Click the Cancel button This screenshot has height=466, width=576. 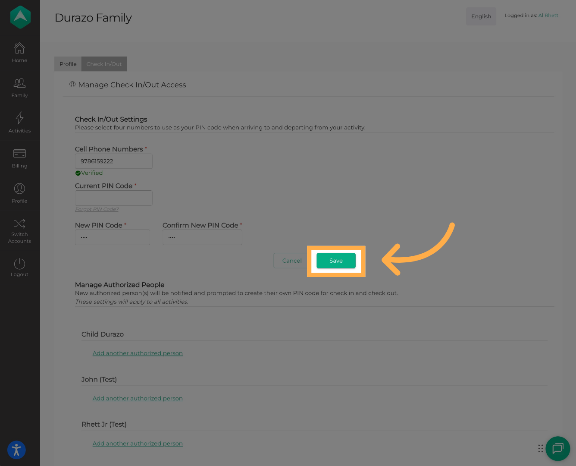[291, 261]
